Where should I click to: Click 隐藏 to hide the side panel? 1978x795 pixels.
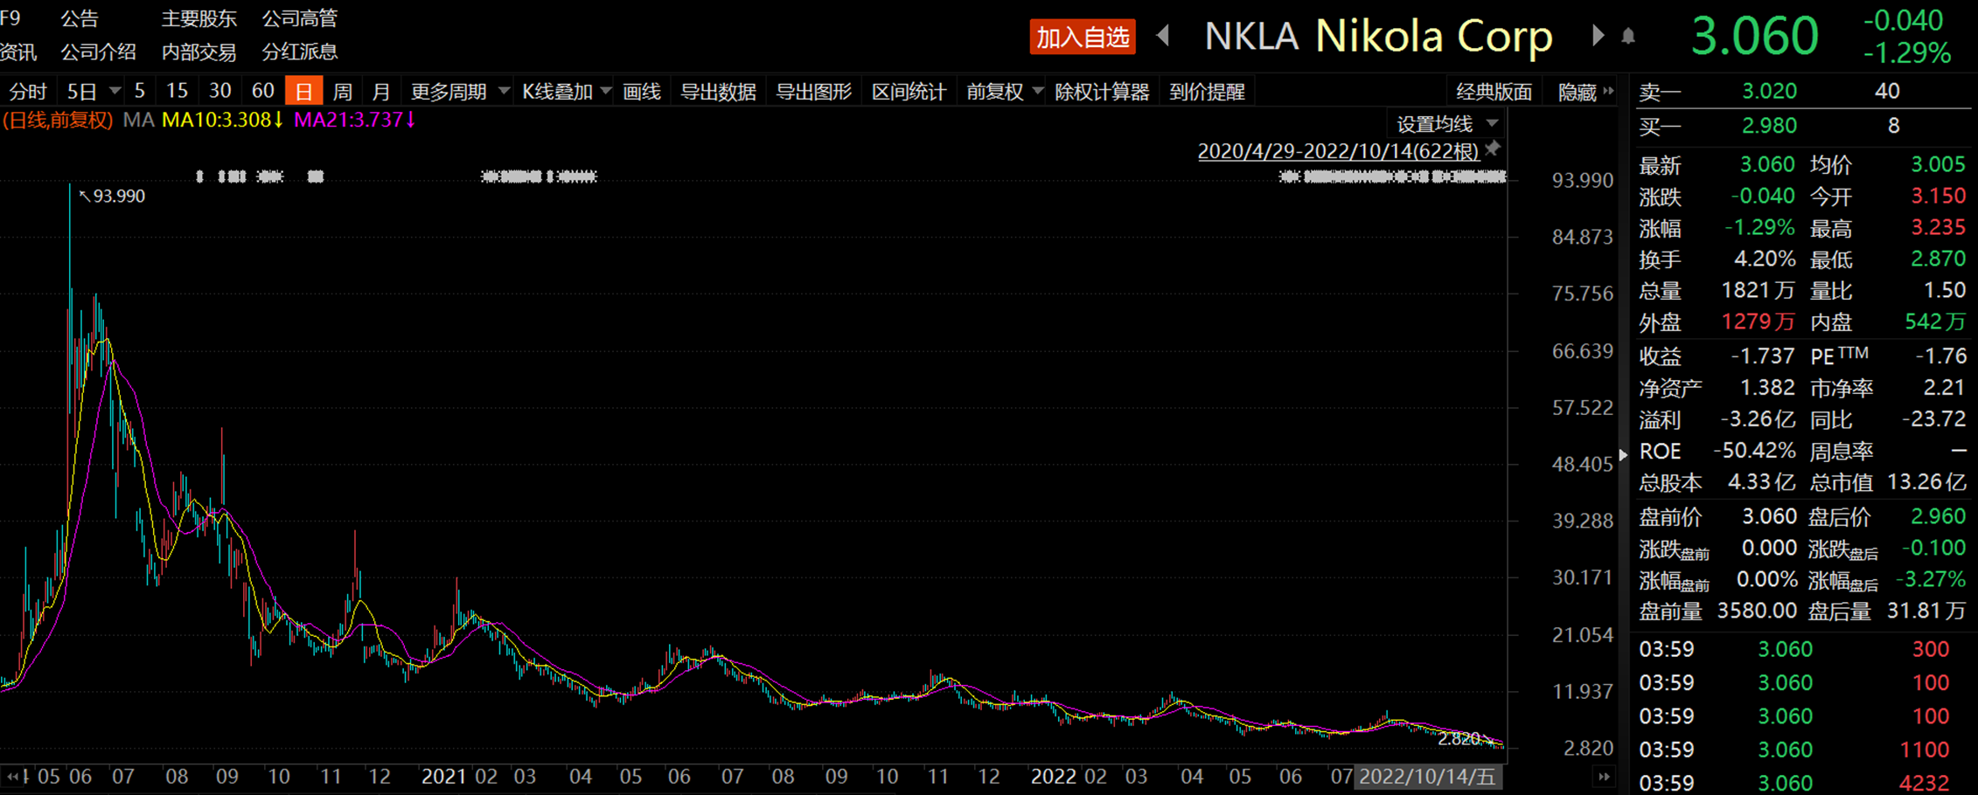point(1584,92)
